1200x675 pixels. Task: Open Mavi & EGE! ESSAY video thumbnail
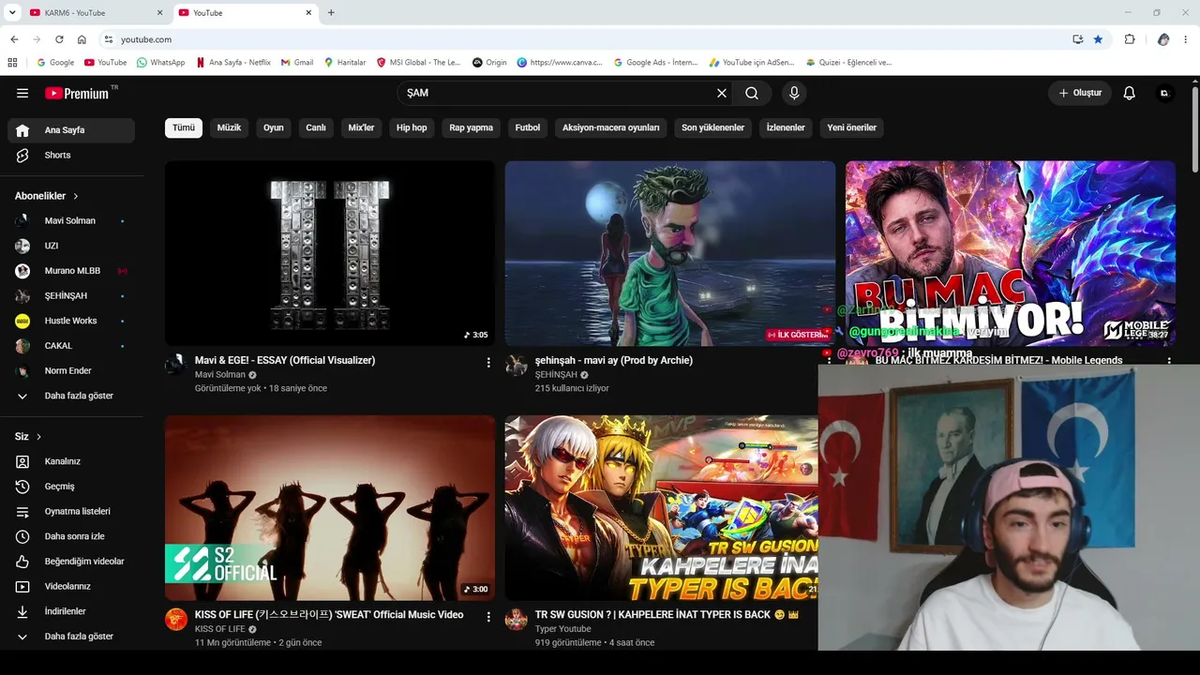tap(330, 253)
